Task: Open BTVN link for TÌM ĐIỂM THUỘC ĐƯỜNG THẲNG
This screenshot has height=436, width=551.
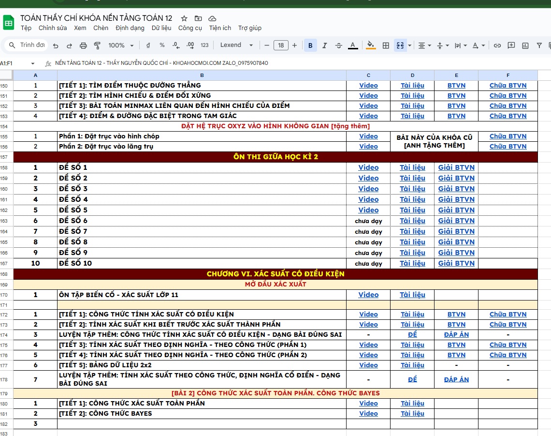Action: click(456, 86)
